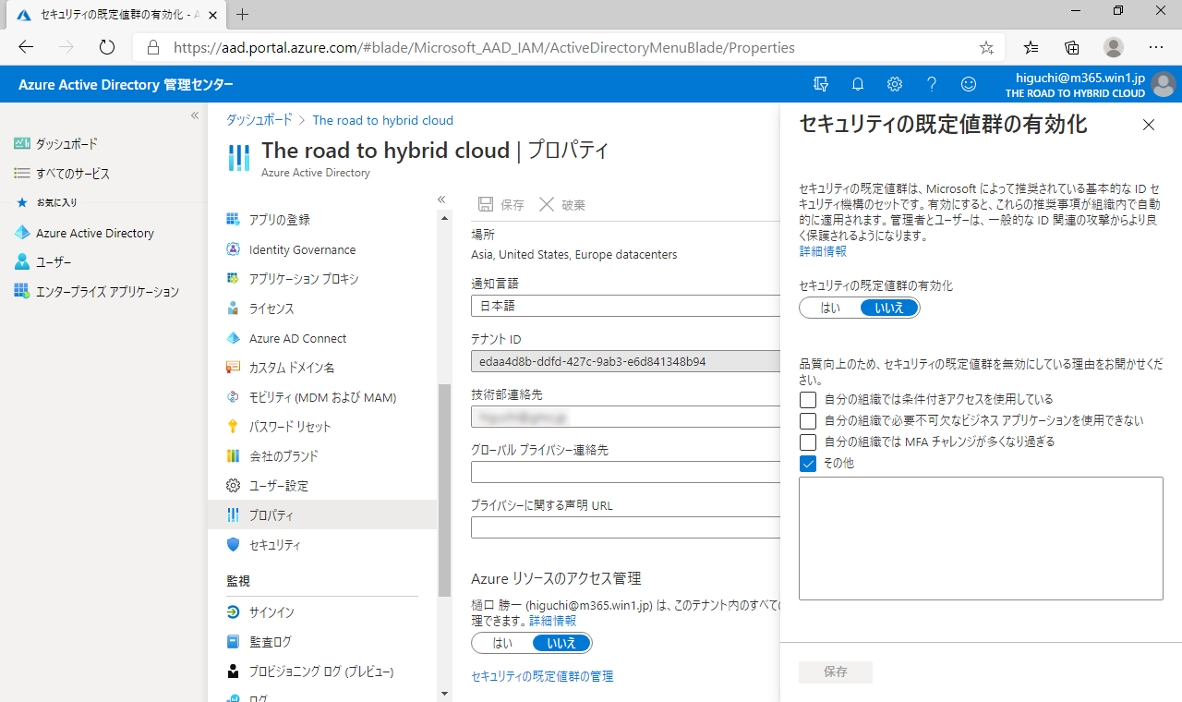Refresh the browser page
Viewport: 1182px width, 702px height.
coord(106,47)
